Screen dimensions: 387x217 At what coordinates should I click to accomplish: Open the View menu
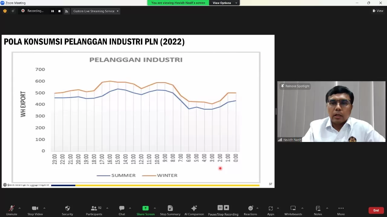coord(378,11)
